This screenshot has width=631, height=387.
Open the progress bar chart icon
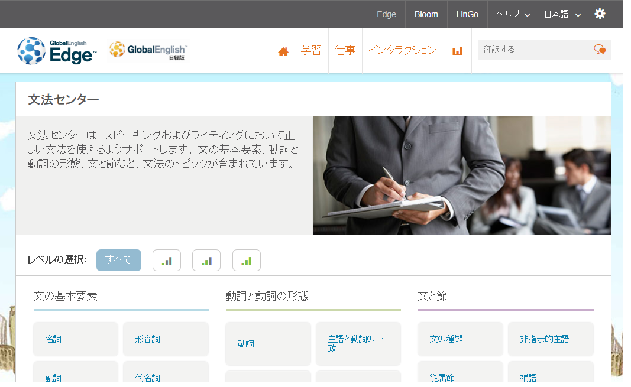click(x=458, y=51)
